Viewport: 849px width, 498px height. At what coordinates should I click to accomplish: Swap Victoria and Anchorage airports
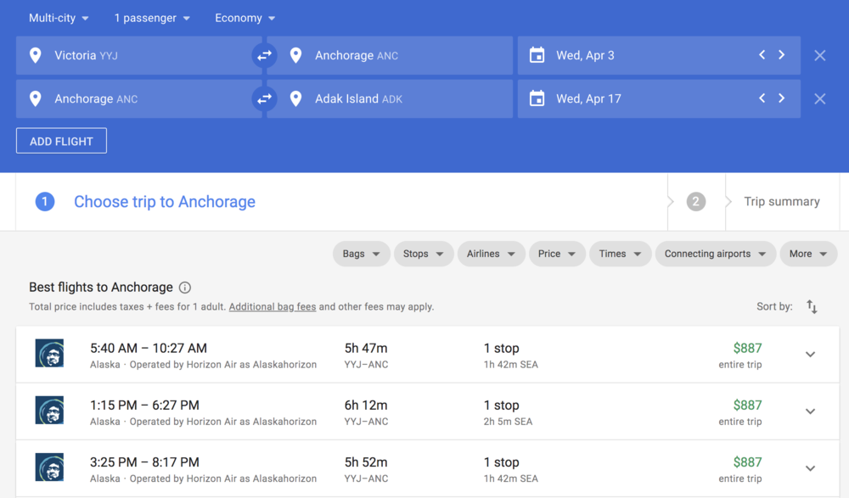pyautogui.click(x=265, y=55)
